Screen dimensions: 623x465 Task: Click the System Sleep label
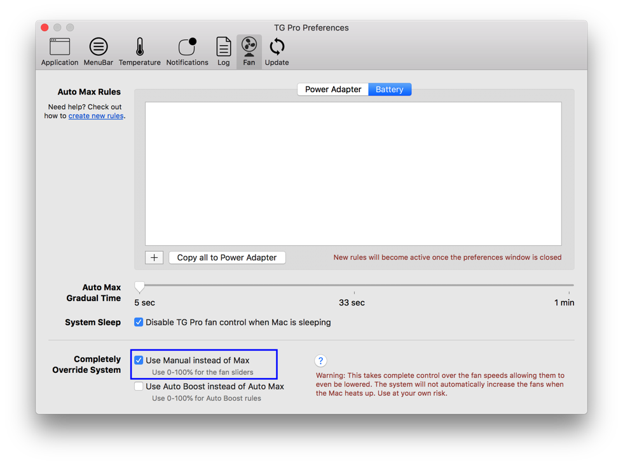(93, 323)
